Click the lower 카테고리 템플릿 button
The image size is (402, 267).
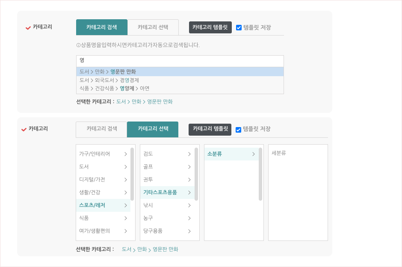pyautogui.click(x=210, y=129)
